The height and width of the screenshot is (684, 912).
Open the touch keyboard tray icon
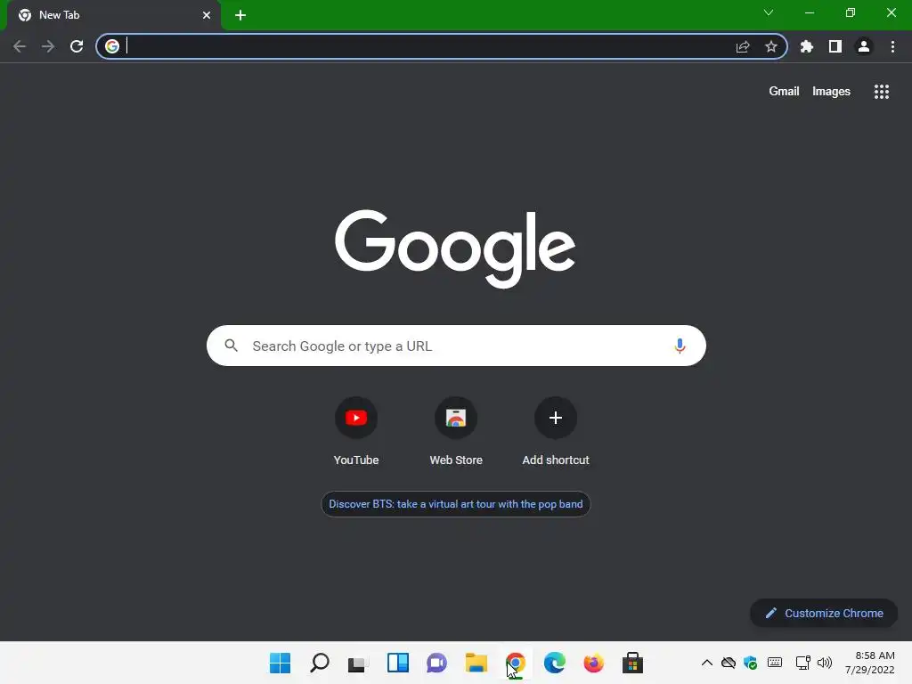775,663
